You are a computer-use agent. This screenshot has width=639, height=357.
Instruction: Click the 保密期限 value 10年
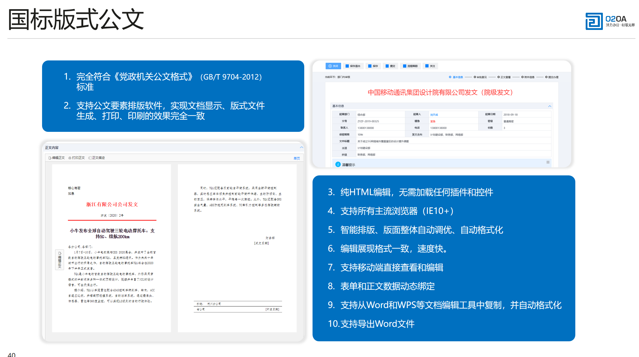point(360,135)
